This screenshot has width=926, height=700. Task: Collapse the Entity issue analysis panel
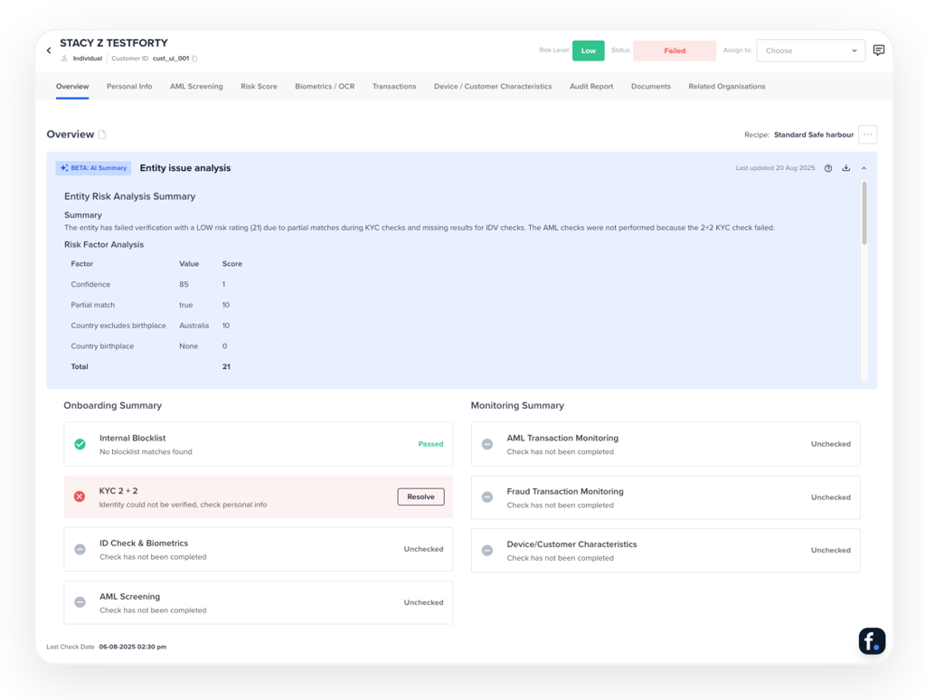[x=864, y=168]
